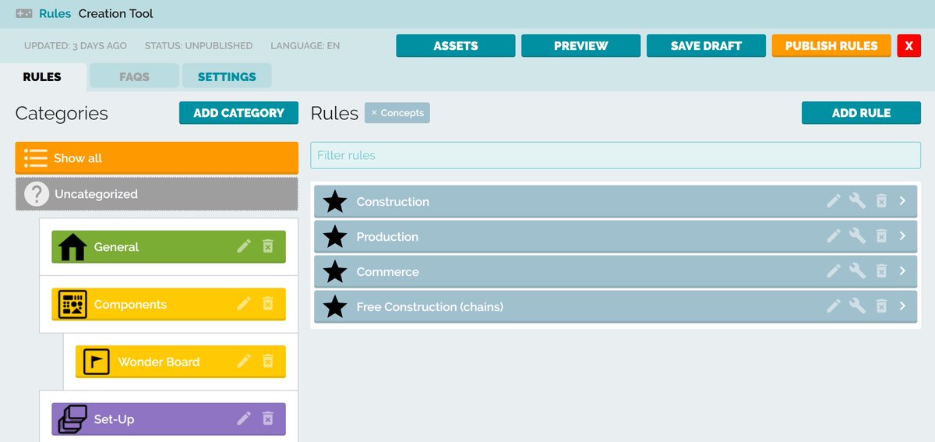Click SAVE DRAFT

pos(706,46)
